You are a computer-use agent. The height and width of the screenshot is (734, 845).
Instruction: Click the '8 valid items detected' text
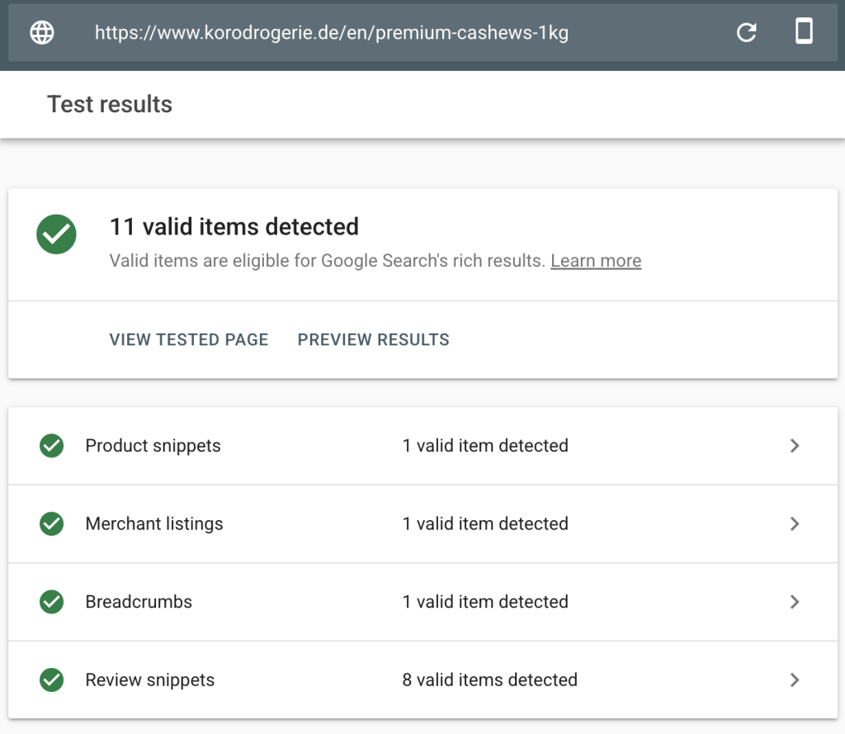click(490, 680)
